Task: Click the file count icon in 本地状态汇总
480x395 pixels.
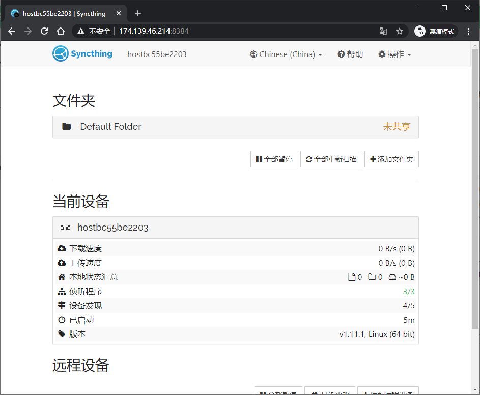Action: coord(352,277)
